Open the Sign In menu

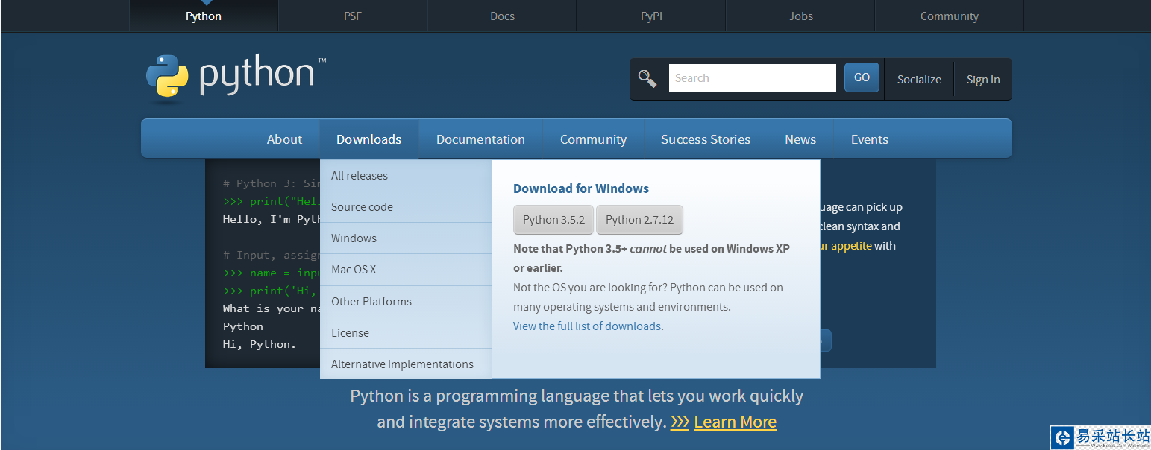point(982,80)
